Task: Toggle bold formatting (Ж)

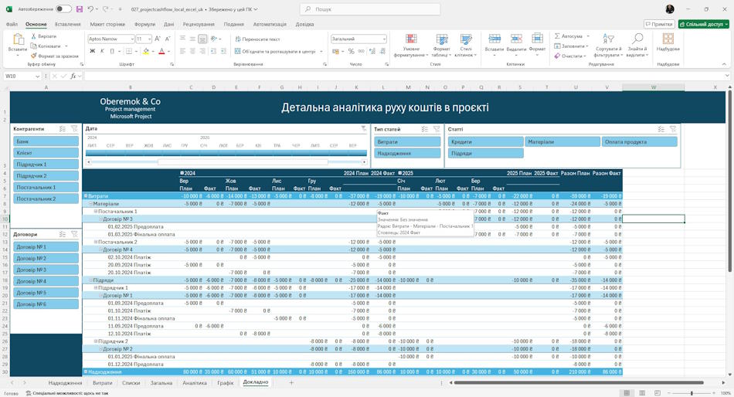Action: [x=92, y=51]
